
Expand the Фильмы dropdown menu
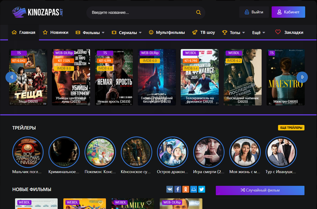click(90, 33)
